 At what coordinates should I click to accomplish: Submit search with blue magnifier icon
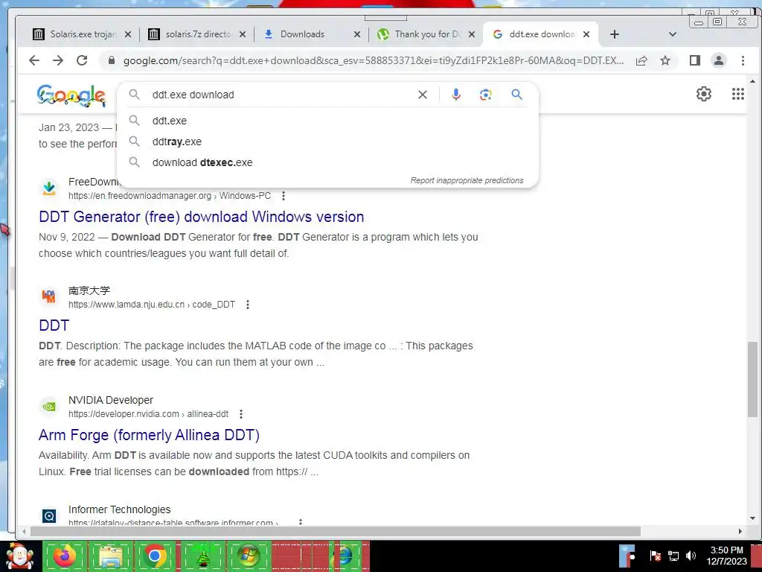(x=516, y=95)
